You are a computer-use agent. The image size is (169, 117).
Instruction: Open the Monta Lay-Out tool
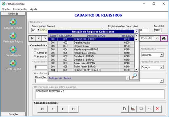[x=13, y=65]
